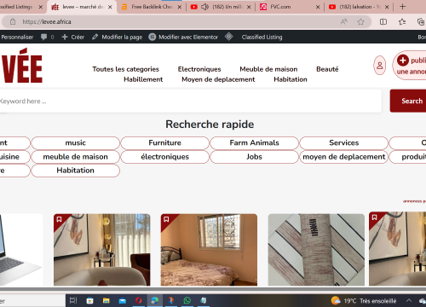Viewport: 426px width, 307px height.
Task: Open the browser Favorites list icon
Action: coord(402,21)
